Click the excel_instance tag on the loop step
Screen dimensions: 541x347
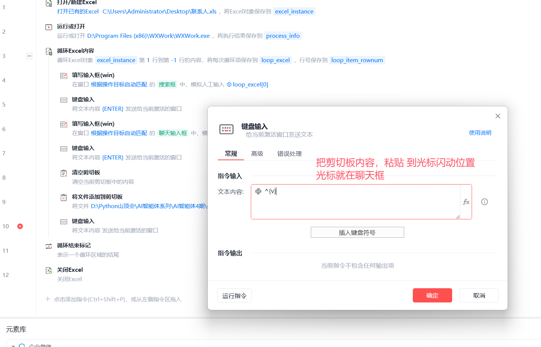[x=116, y=60]
